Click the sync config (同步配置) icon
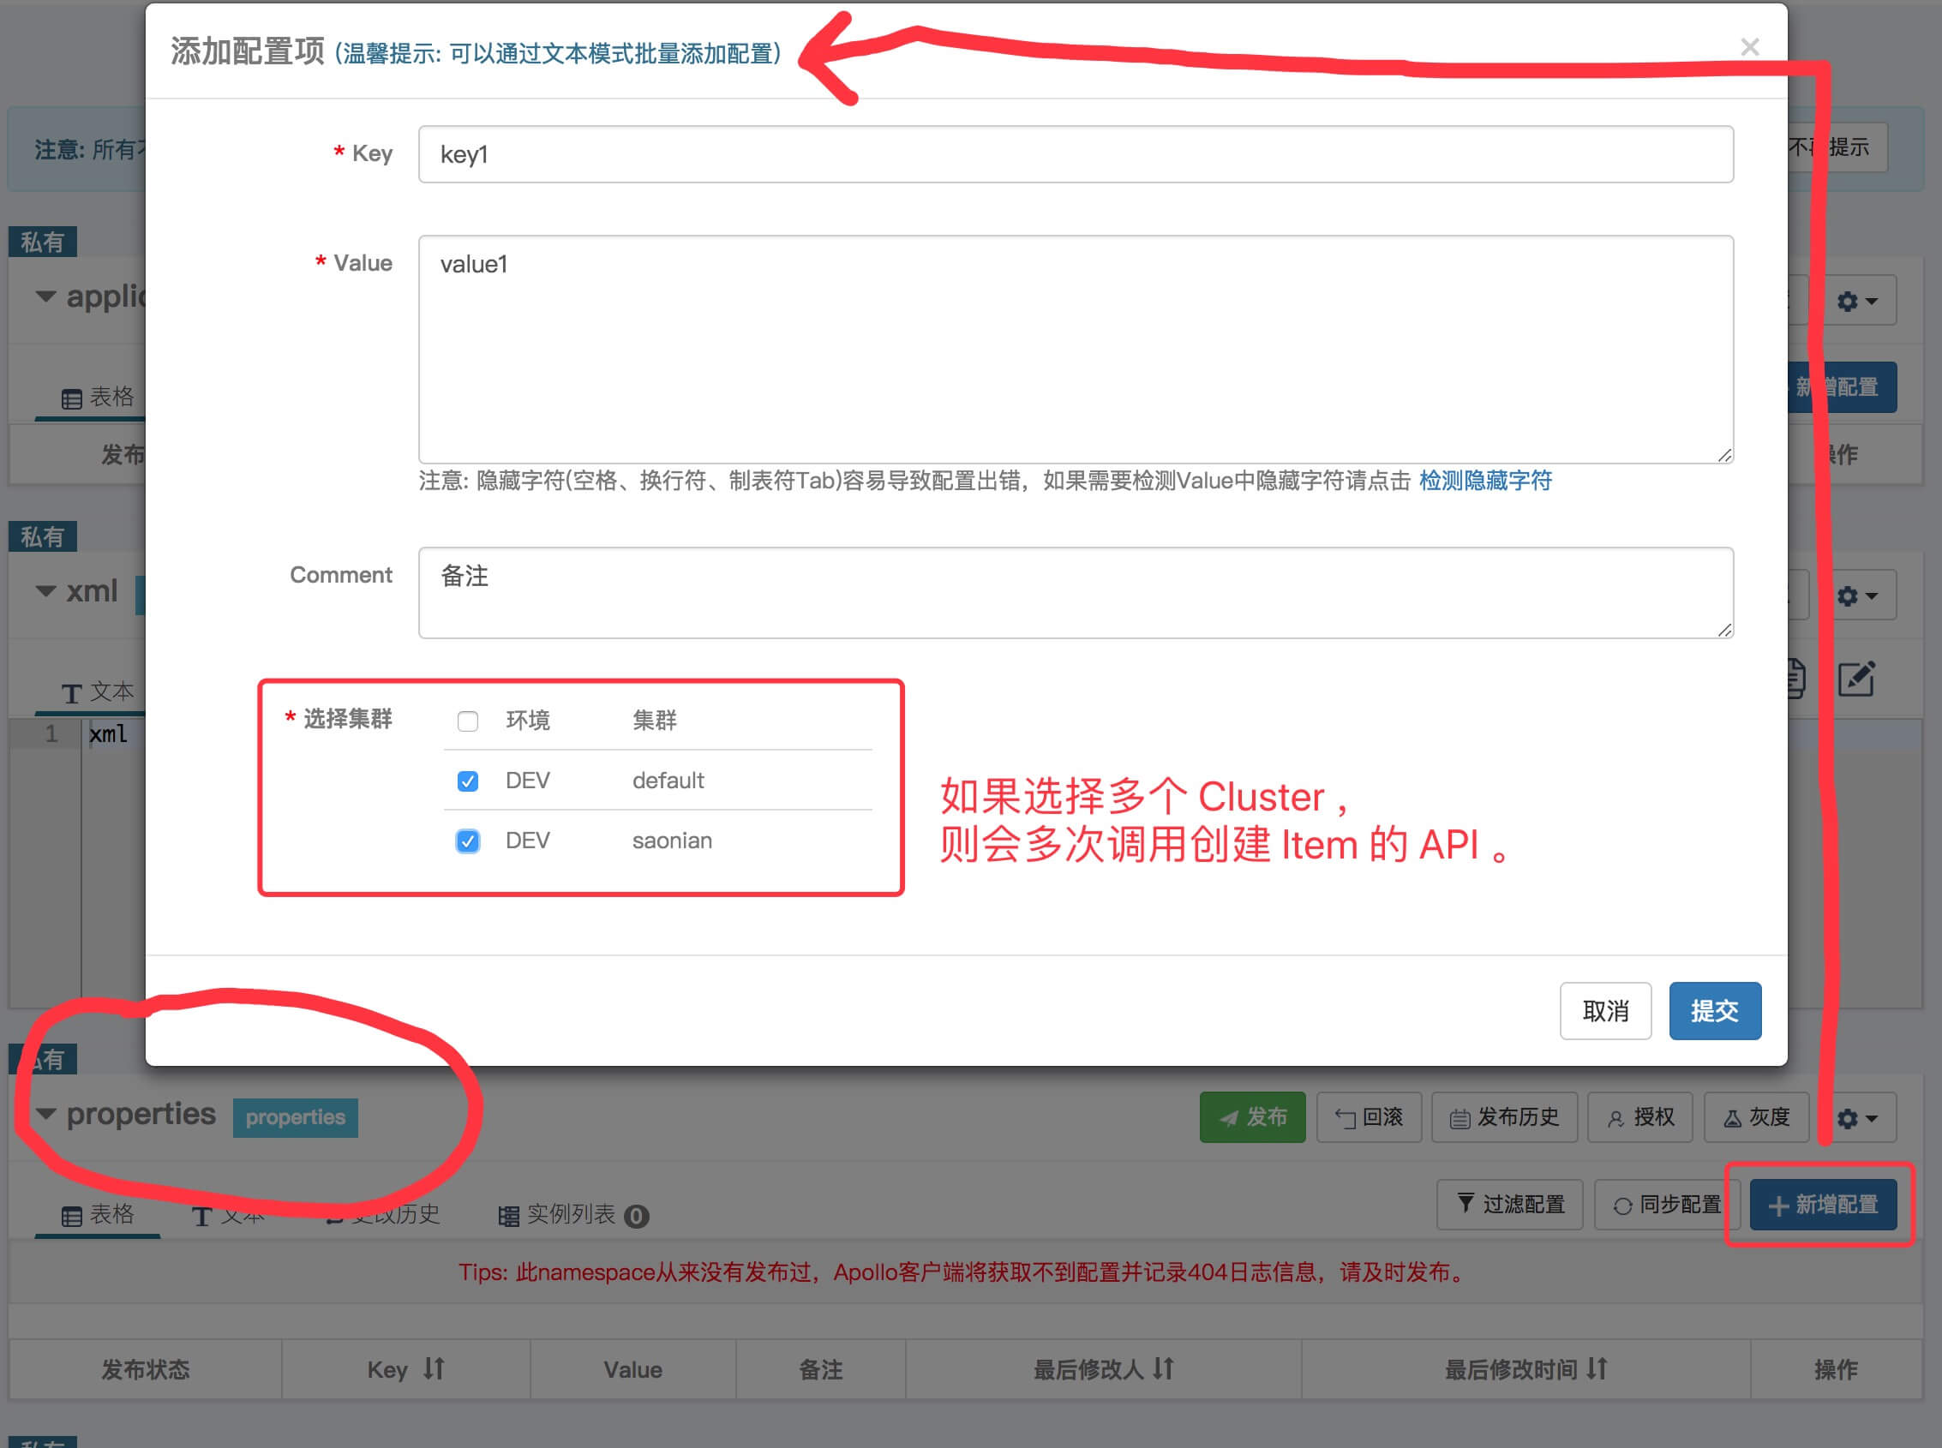The image size is (1942, 1448). pyautogui.click(x=1669, y=1205)
